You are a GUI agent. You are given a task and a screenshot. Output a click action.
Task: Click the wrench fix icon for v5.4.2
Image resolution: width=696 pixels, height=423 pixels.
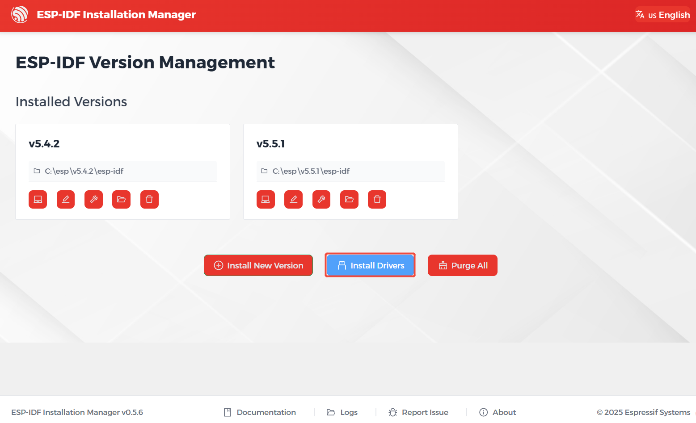click(93, 199)
